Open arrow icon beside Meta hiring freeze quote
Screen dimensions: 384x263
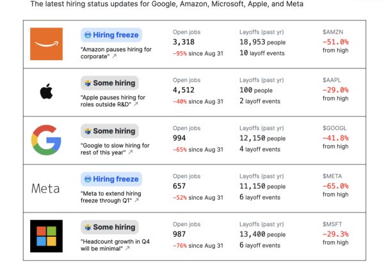click(x=136, y=200)
